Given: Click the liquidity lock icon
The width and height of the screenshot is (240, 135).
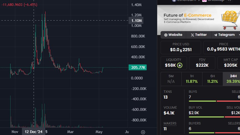Looking at the screenshot, I should (x=180, y=65).
